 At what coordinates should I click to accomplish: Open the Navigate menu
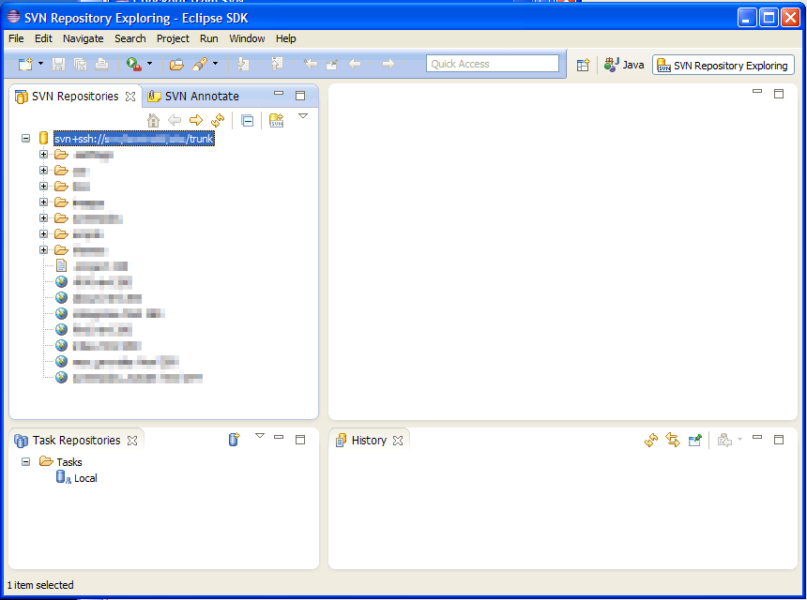(x=84, y=38)
